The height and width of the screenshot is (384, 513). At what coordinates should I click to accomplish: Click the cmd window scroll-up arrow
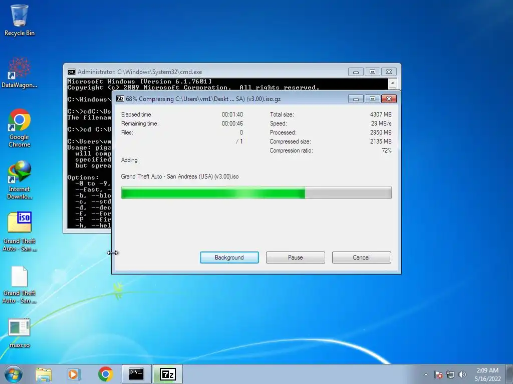[x=393, y=83]
